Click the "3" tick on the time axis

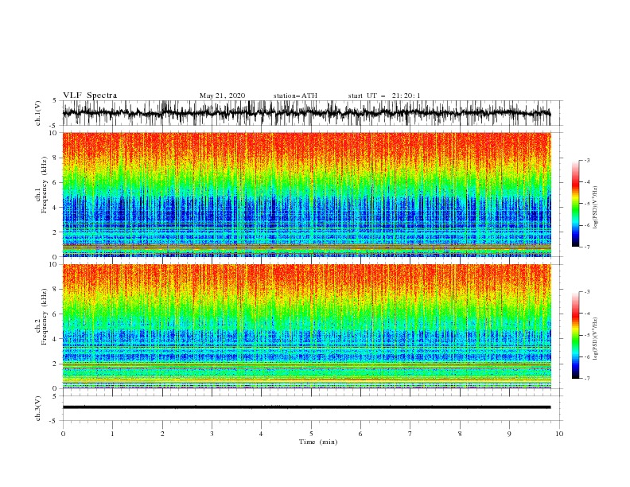[x=212, y=434]
